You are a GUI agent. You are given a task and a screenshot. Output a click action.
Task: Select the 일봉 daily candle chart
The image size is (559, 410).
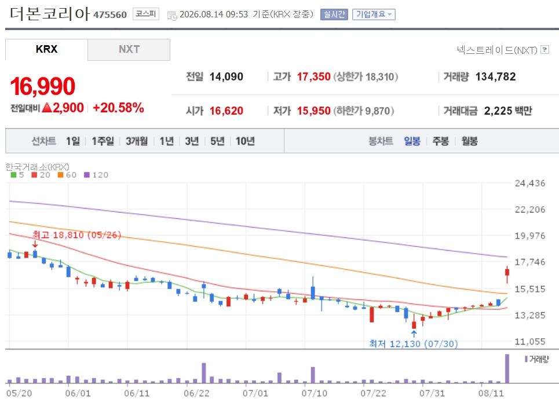[412, 141]
